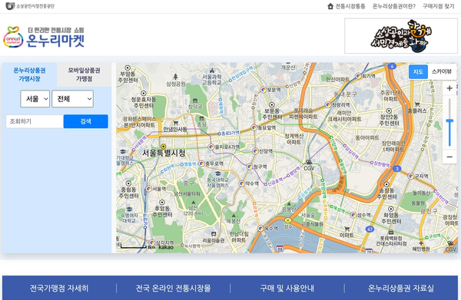Open the 서울 region dropdown
This screenshot has height=300, width=461.
(35, 99)
